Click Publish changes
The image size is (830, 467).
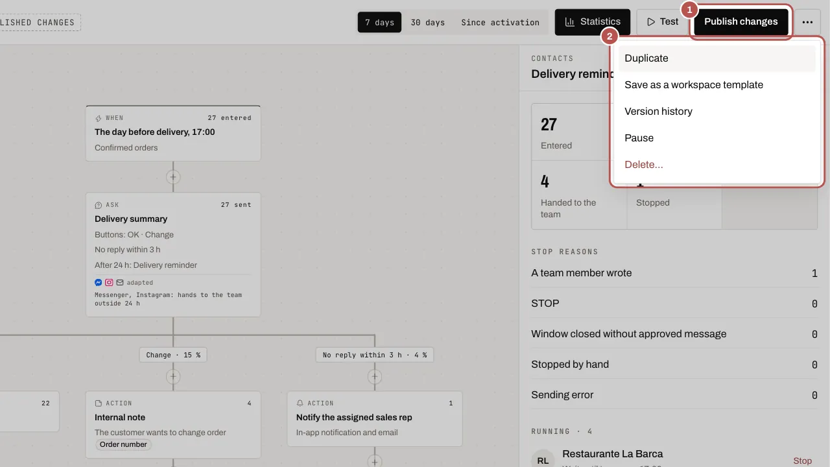[x=741, y=22]
